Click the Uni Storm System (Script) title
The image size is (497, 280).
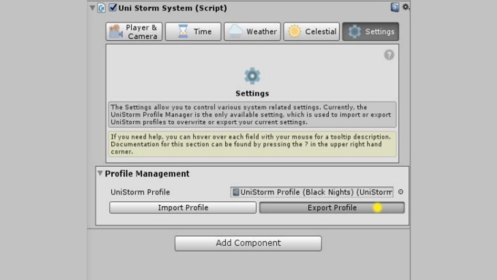click(173, 8)
